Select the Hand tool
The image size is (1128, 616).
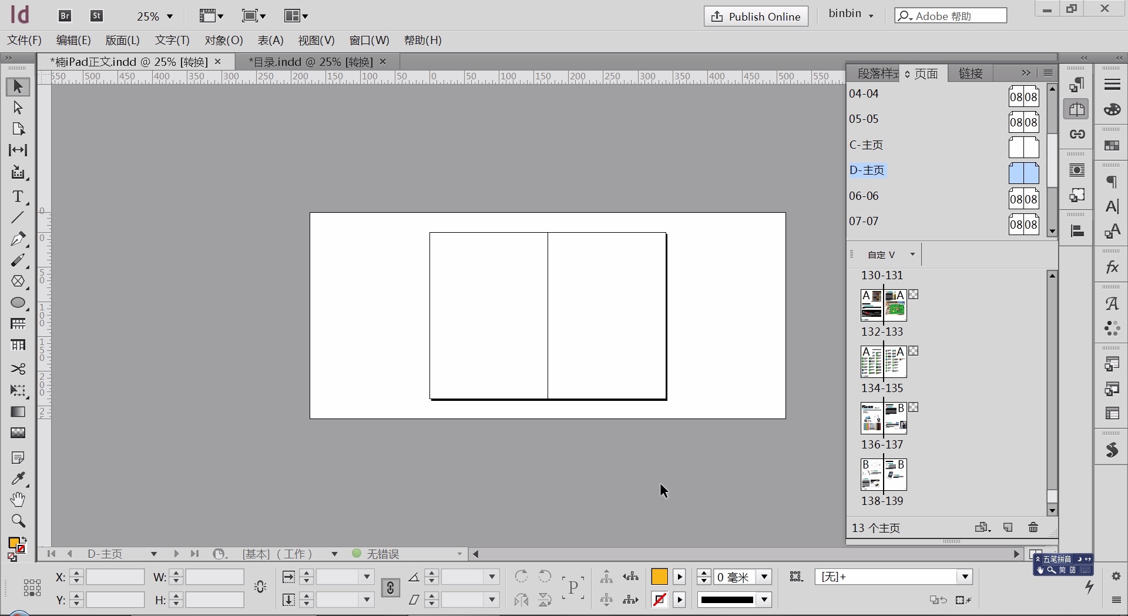point(18,500)
